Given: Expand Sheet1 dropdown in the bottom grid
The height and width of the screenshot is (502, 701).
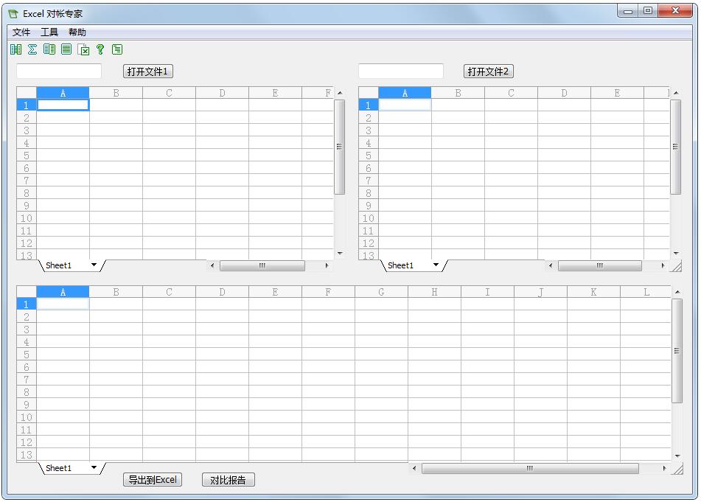Looking at the screenshot, I should point(94,467).
